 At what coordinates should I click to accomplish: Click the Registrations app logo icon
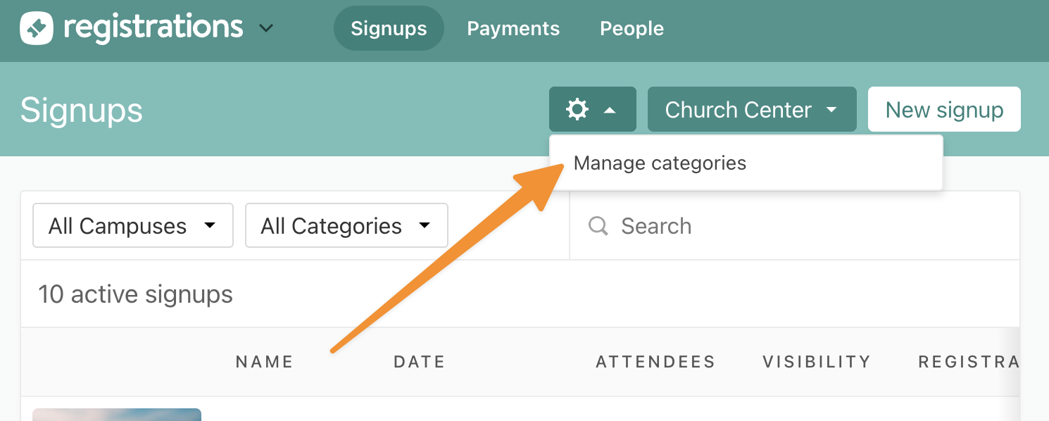(x=37, y=28)
